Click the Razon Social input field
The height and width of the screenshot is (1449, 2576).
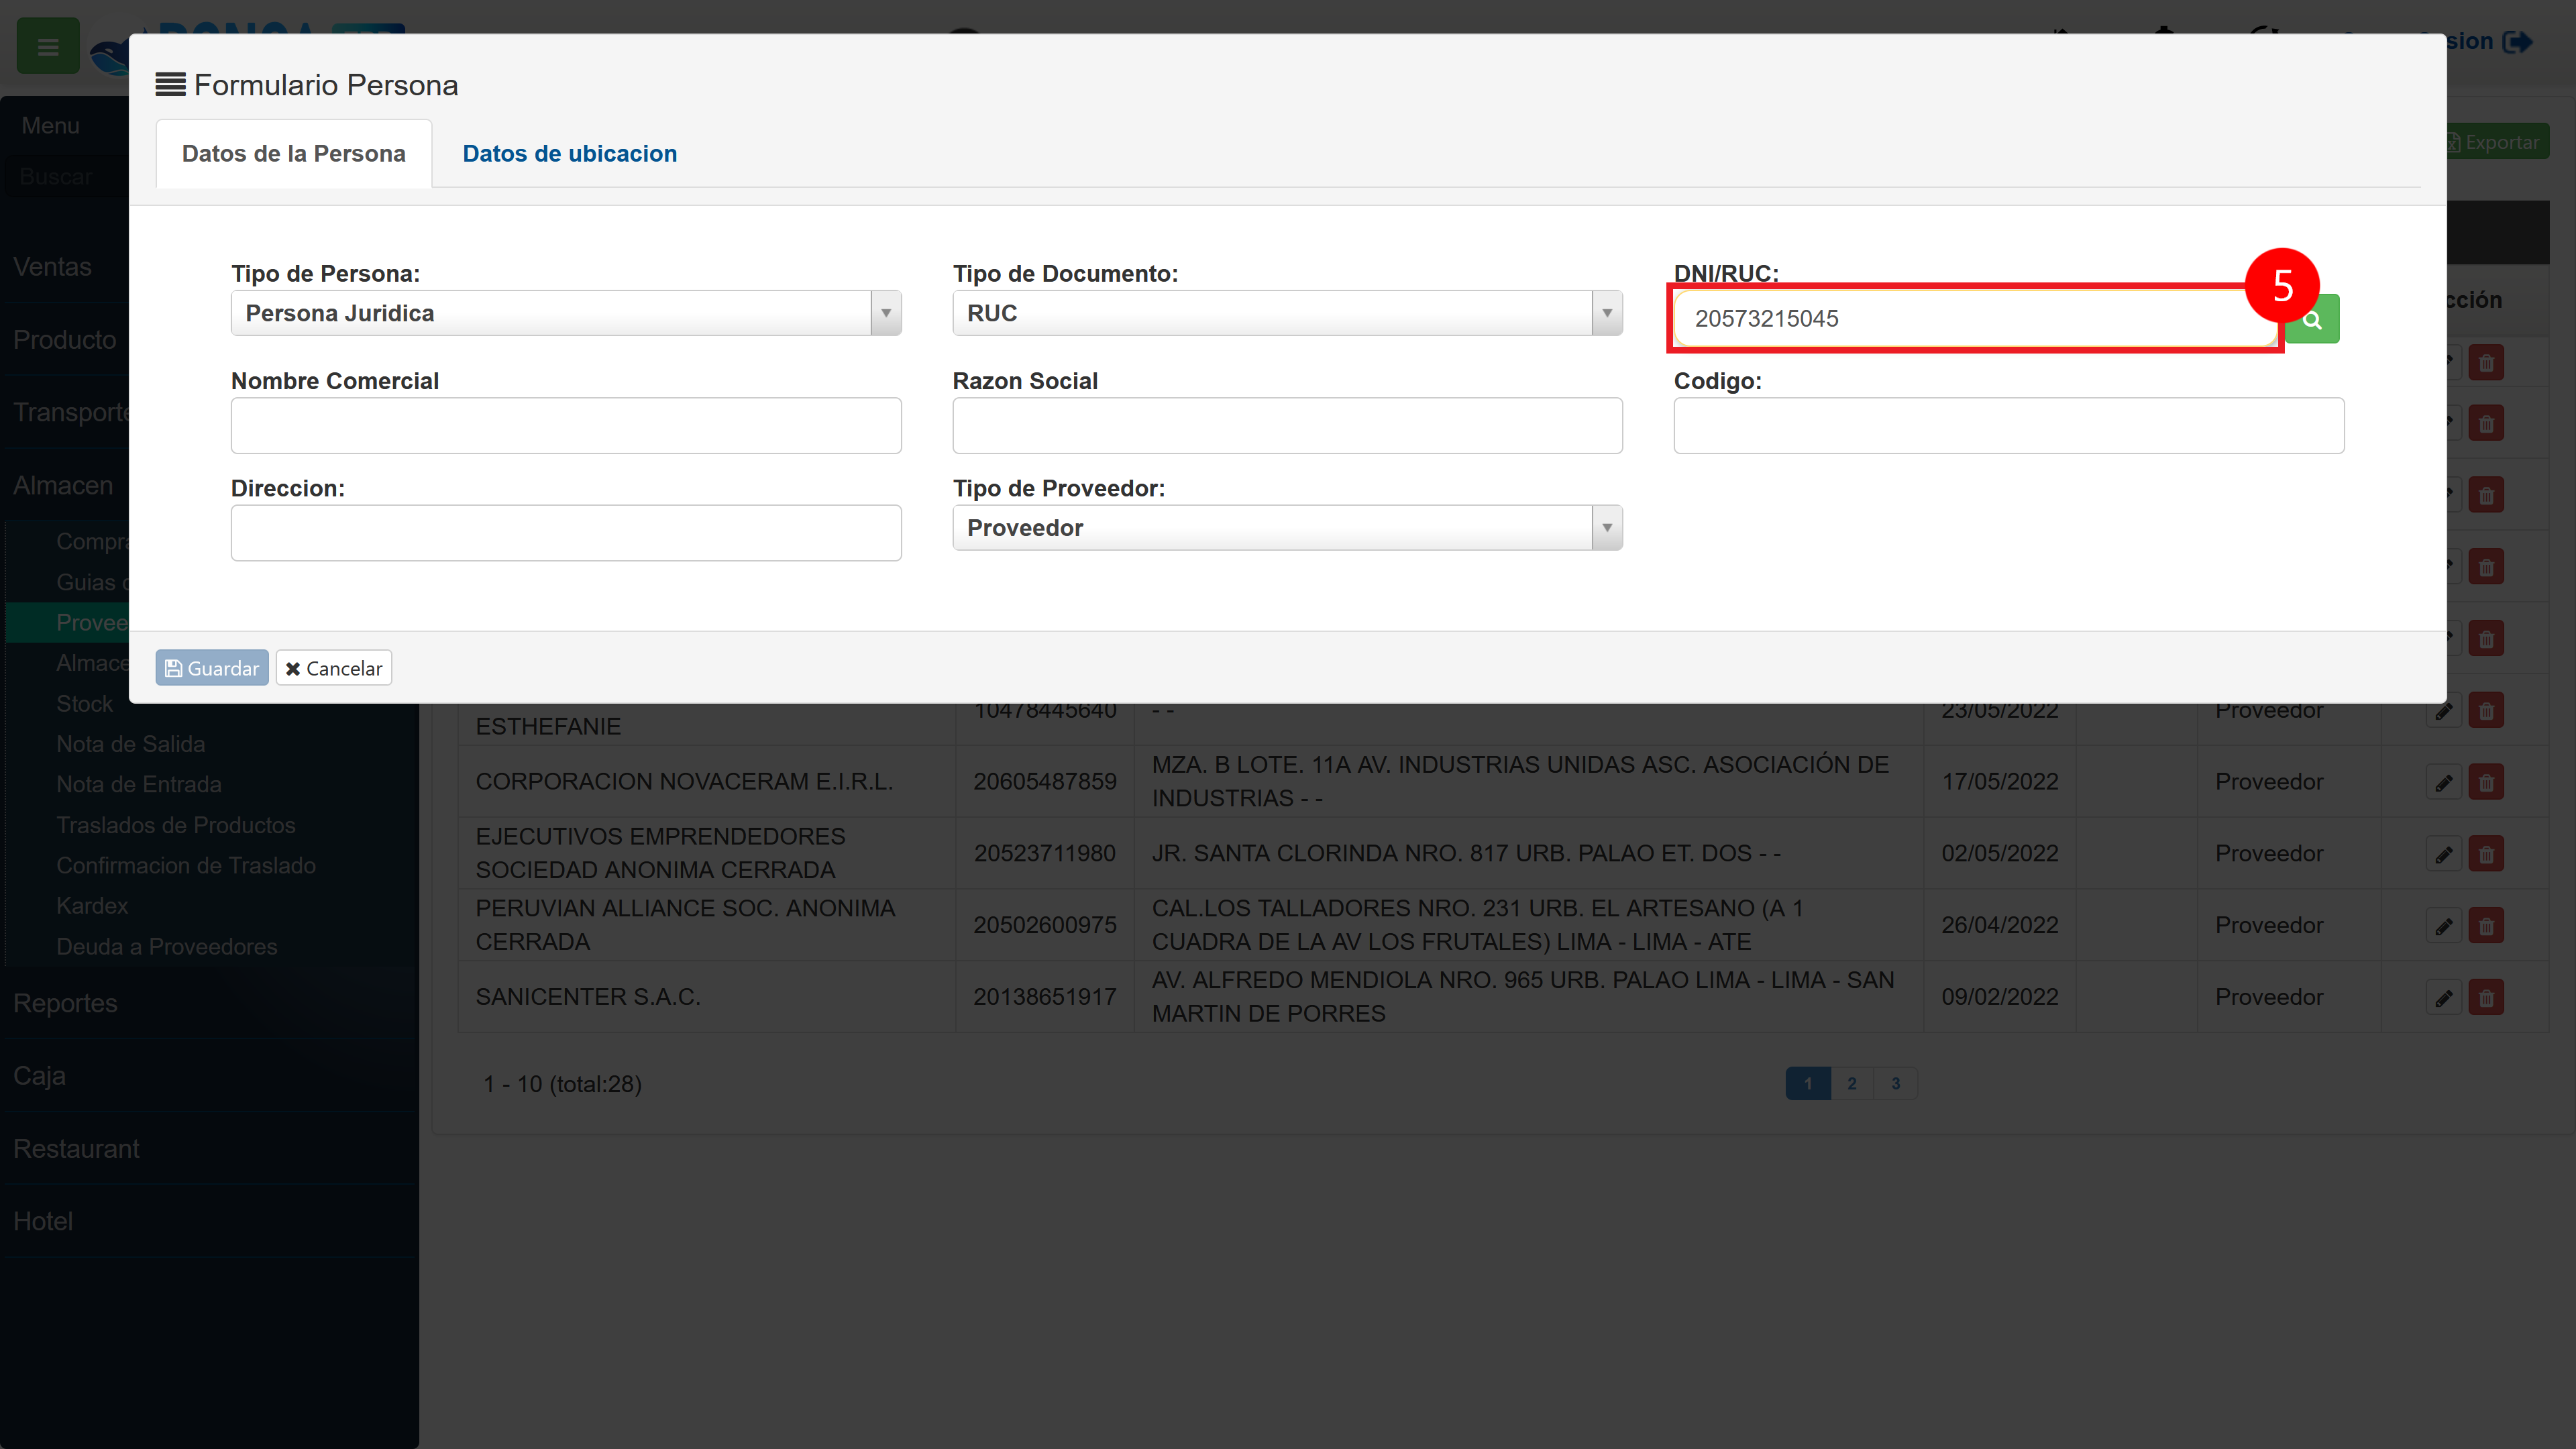pyautogui.click(x=1287, y=426)
